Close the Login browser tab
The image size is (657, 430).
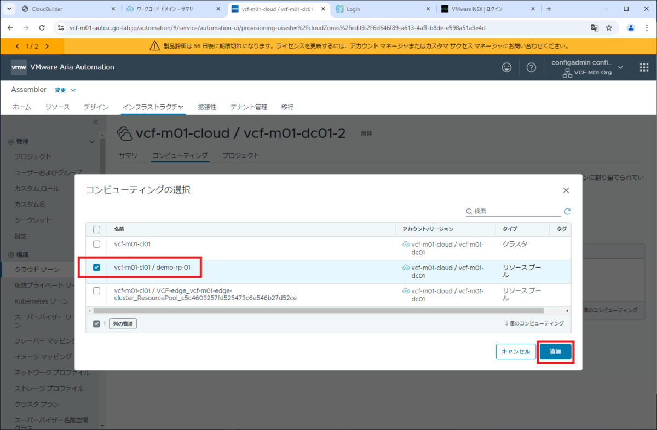coord(428,9)
